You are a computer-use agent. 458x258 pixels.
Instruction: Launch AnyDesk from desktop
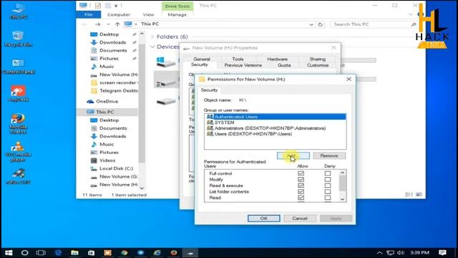(18, 94)
